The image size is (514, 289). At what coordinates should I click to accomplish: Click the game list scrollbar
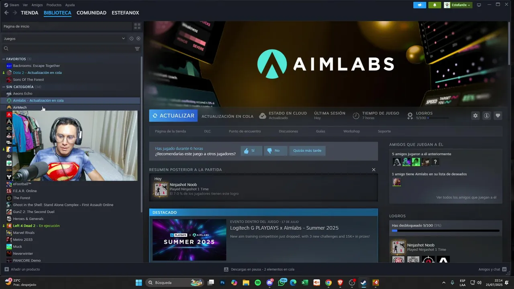point(141,134)
